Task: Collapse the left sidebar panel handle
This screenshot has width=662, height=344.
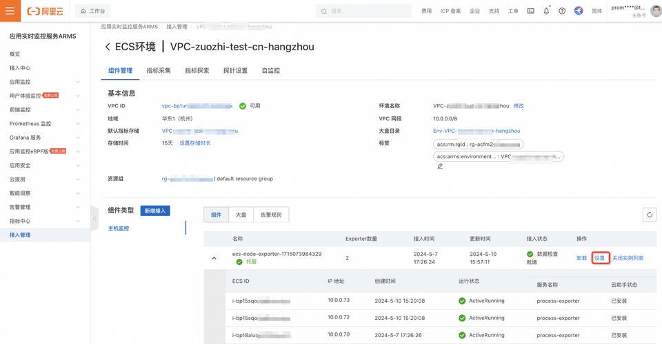Action: 94,219
